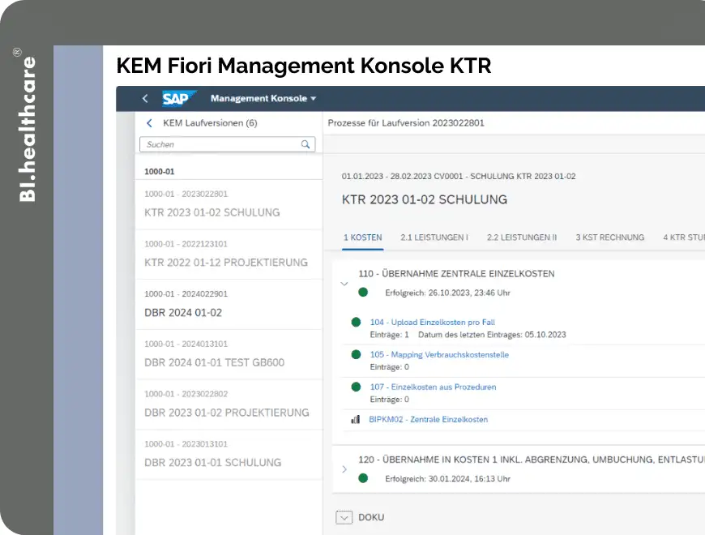705x535 pixels.
Task: Open 105 - Mapping Verbrauchskostenstelle link
Action: [439, 354]
